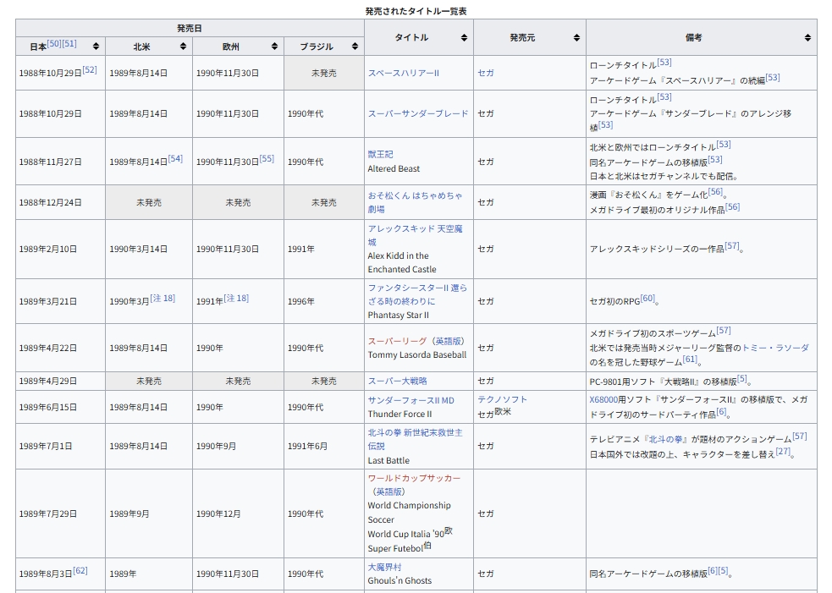This screenshot has height=593, width=832.
Task: Open footnote [60] after セガ初のRPG
Action: tap(647, 298)
